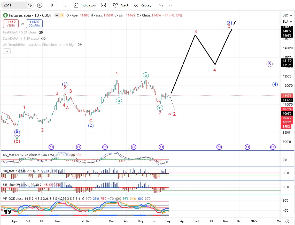Open the USX currency dropdown
The image size is (295, 225).
[287, 15]
